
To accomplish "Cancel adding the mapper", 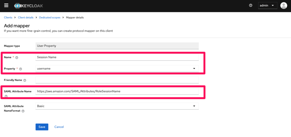I will [59, 127].
